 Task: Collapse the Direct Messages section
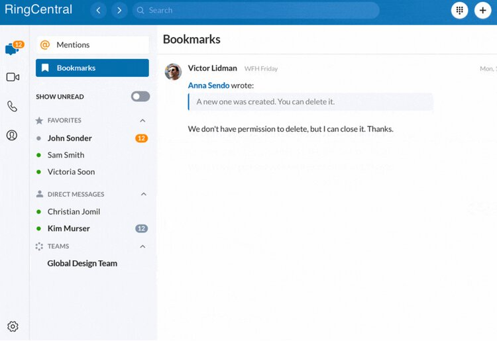[142, 195]
